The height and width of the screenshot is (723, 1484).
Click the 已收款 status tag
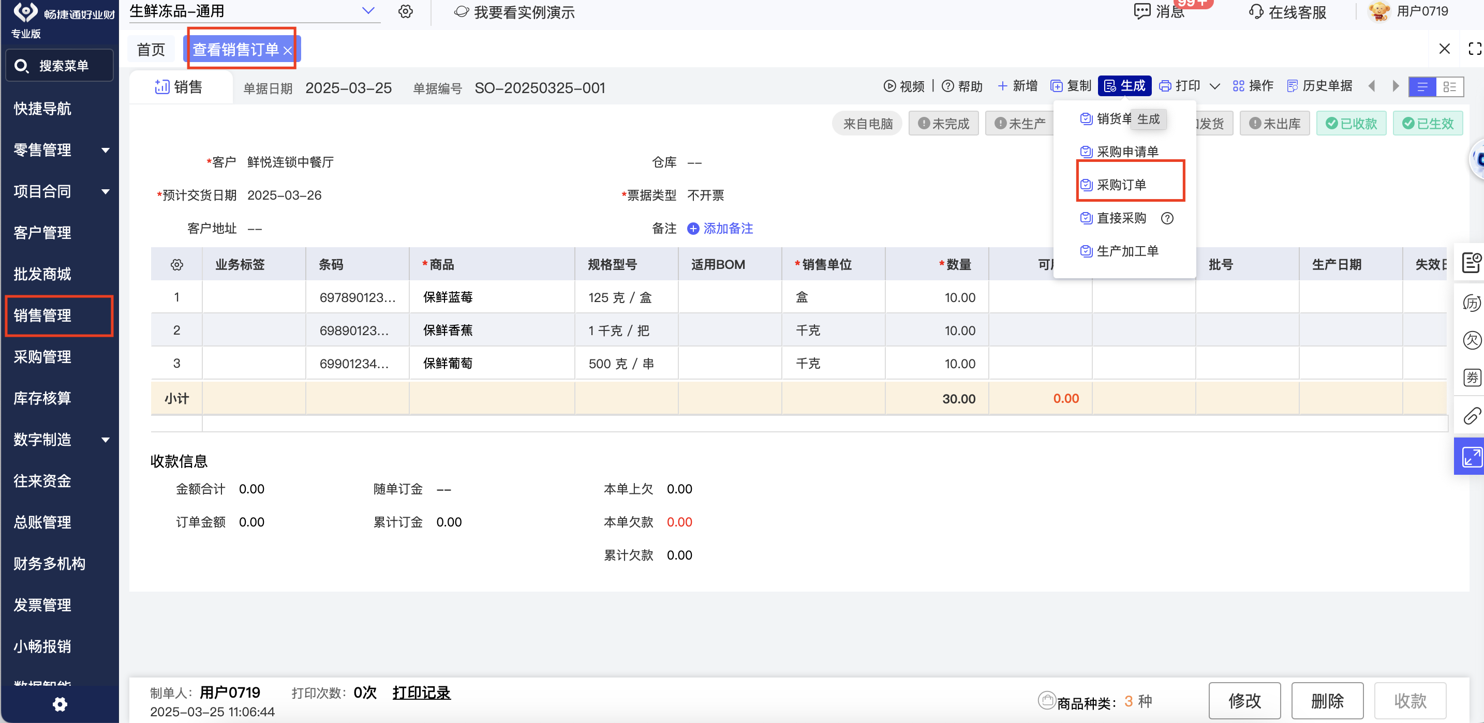pyautogui.click(x=1351, y=123)
